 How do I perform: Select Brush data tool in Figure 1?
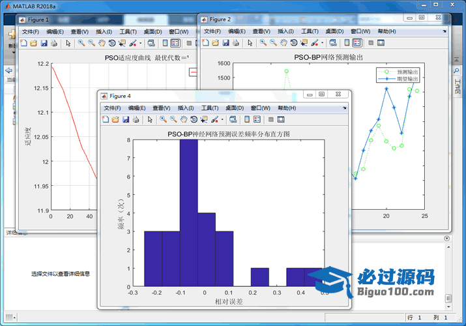(132, 44)
